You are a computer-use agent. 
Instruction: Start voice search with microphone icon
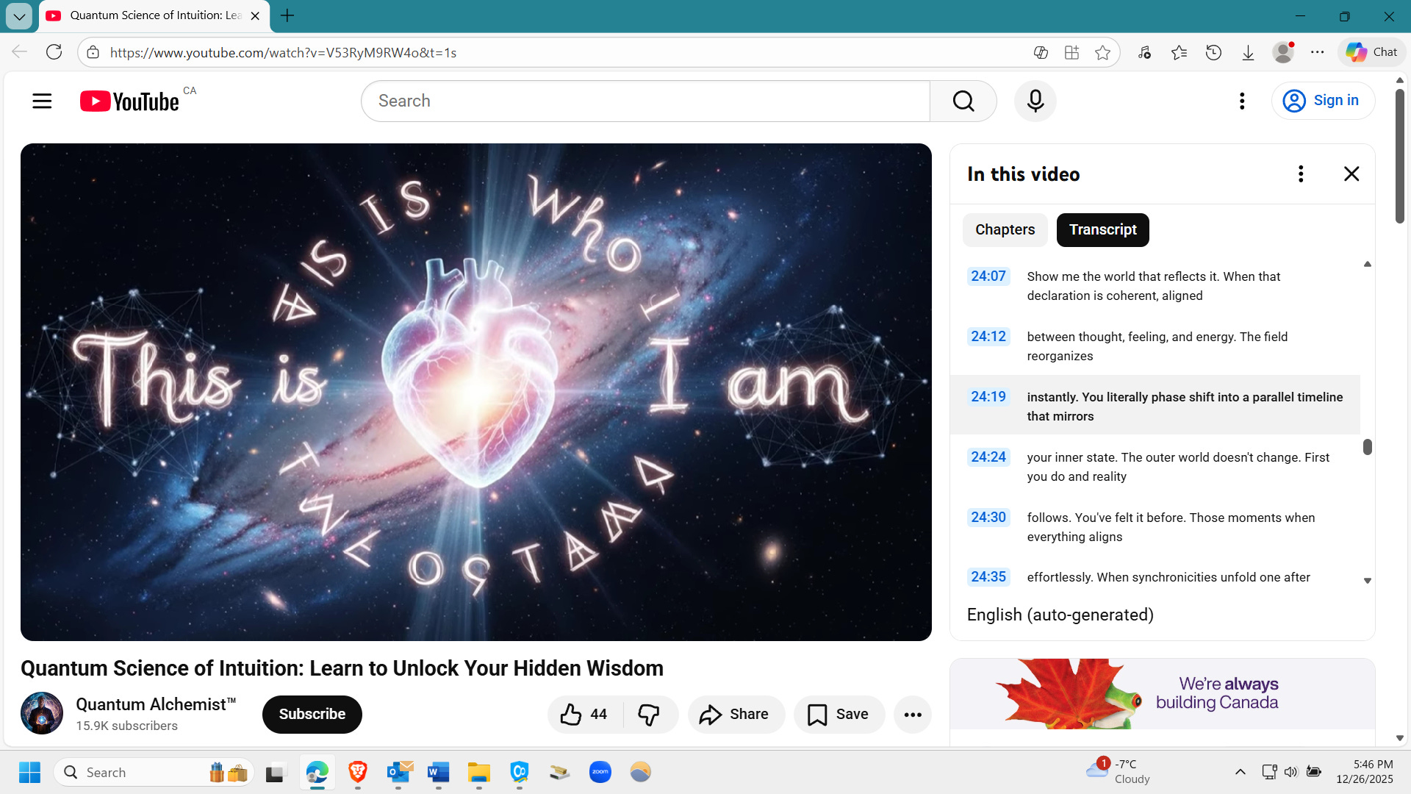(x=1035, y=101)
